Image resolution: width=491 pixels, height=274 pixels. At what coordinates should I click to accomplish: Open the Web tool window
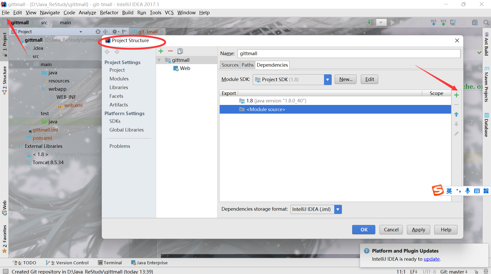pos(4,208)
